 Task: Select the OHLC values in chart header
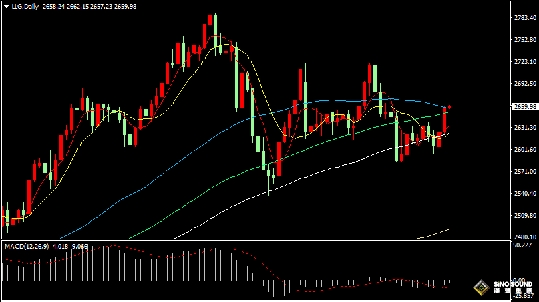tap(89, 7)
